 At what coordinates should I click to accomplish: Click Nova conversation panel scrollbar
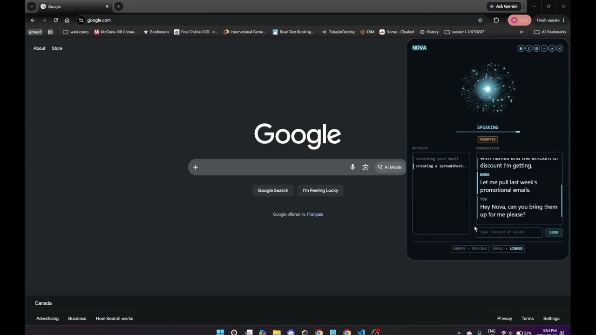click(562, 201)
